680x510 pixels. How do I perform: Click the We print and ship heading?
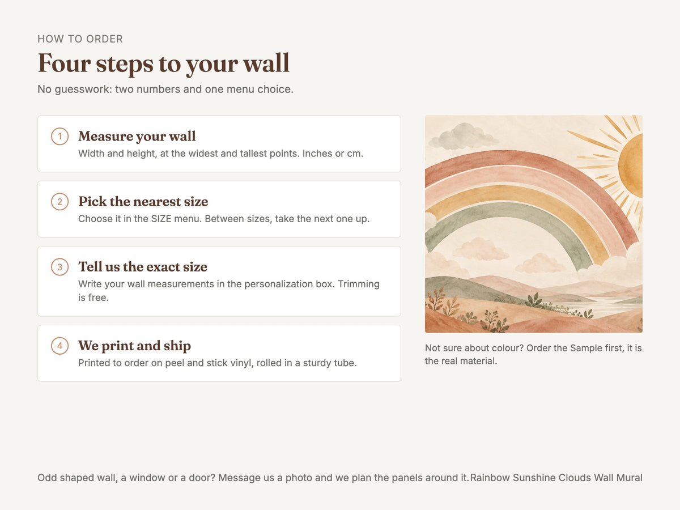tap(135, 345)
